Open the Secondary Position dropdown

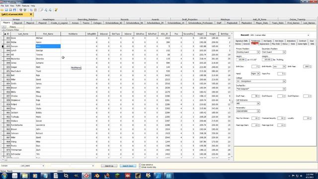284,52
